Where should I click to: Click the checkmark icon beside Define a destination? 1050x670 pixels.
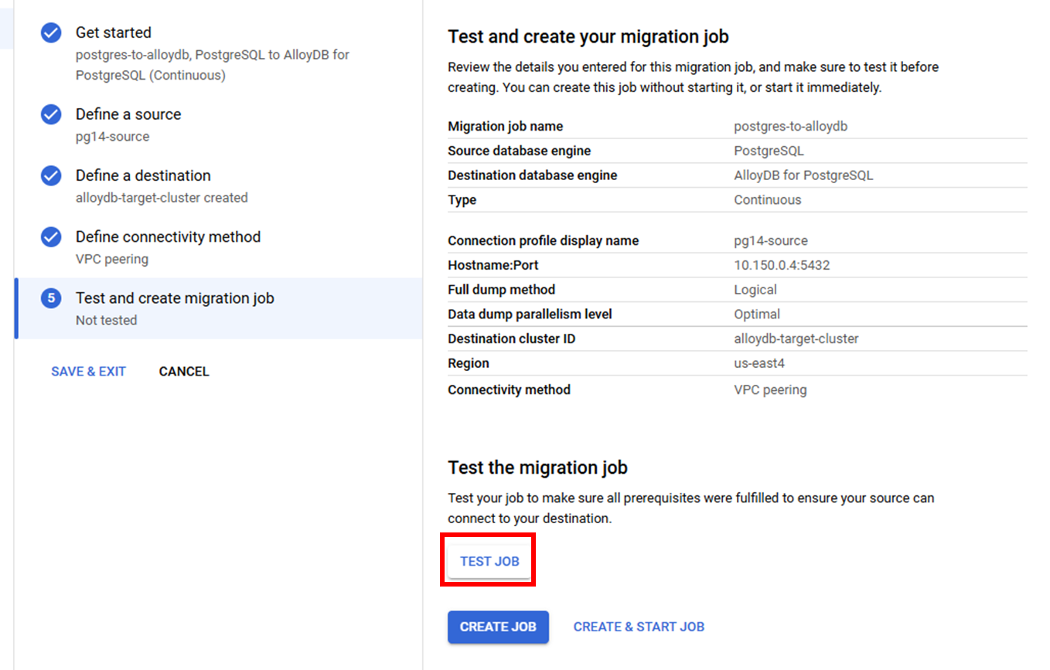point(51,175)
